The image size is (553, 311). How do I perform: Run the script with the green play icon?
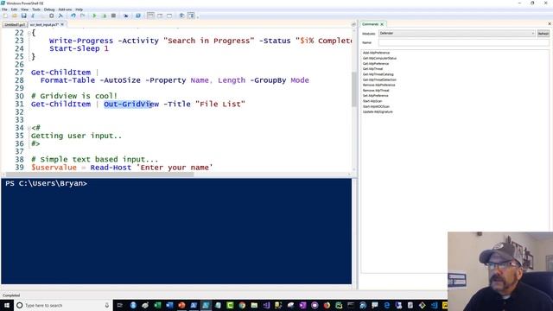pos(94,16)
